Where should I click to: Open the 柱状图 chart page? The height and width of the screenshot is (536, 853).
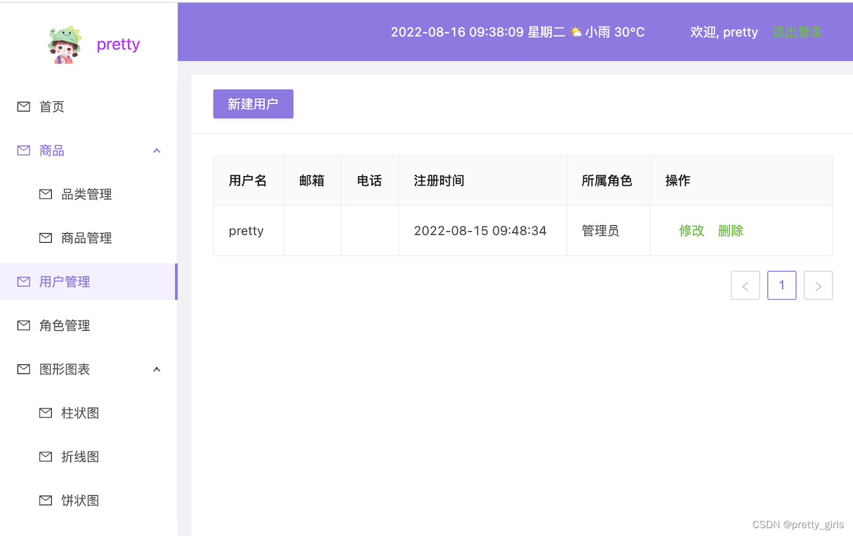88,413
